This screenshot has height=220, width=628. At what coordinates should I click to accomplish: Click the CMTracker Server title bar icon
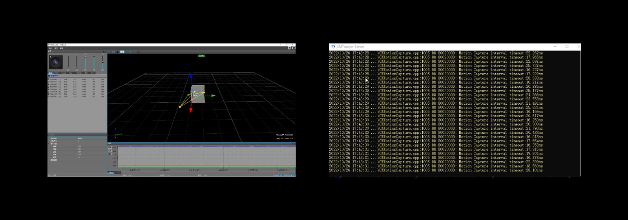click(x=333, y=46)
